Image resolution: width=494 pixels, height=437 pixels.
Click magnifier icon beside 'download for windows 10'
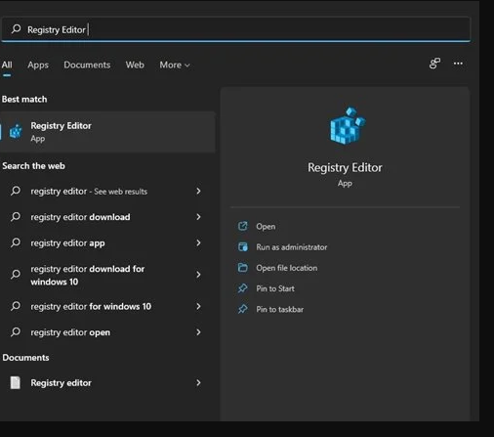[x=16, y=275]
